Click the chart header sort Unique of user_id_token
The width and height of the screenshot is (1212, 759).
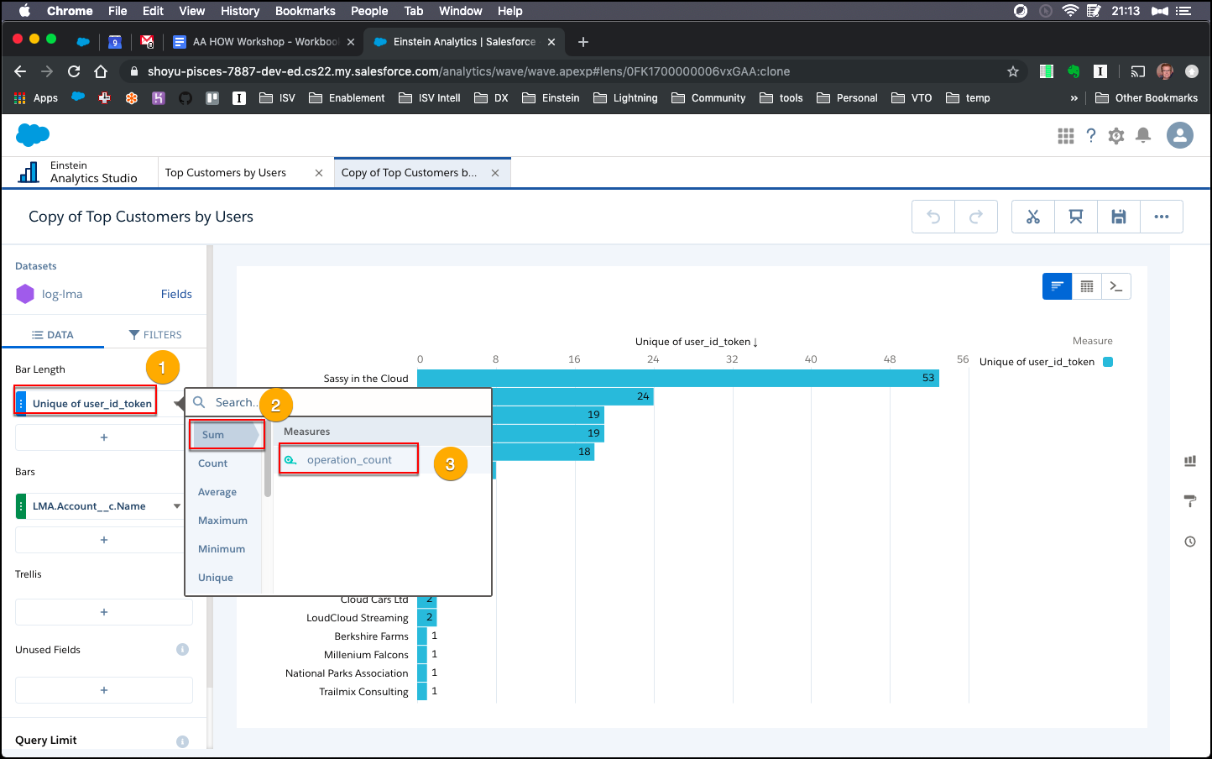tap(697, 342)
